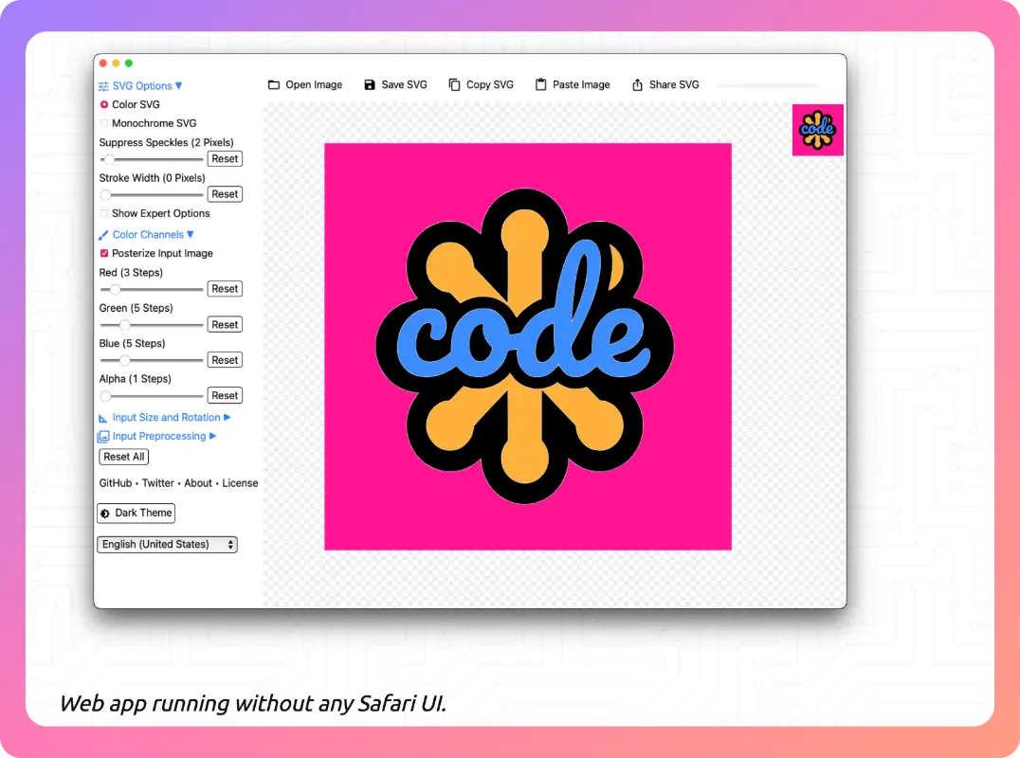Enable the Show Expert Options checkbox

[104, 214]
